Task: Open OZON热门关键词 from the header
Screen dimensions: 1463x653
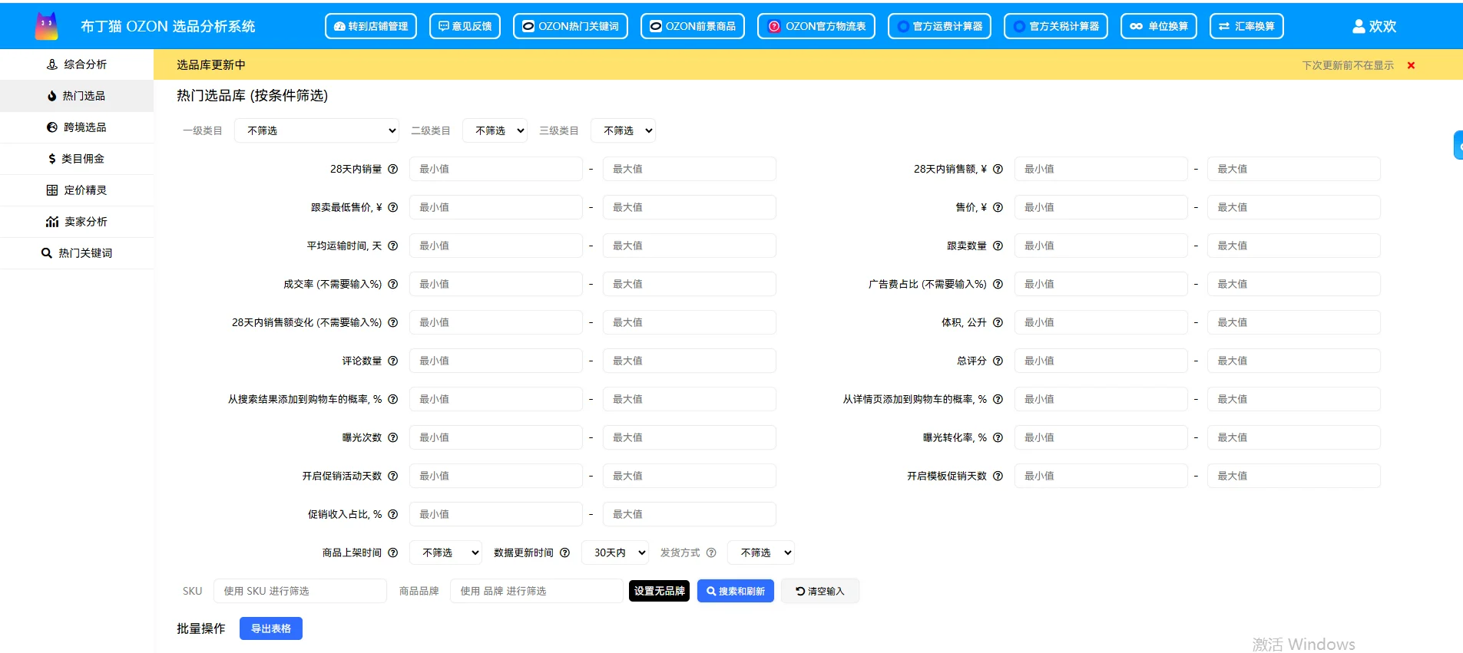Action: point(571,26)
